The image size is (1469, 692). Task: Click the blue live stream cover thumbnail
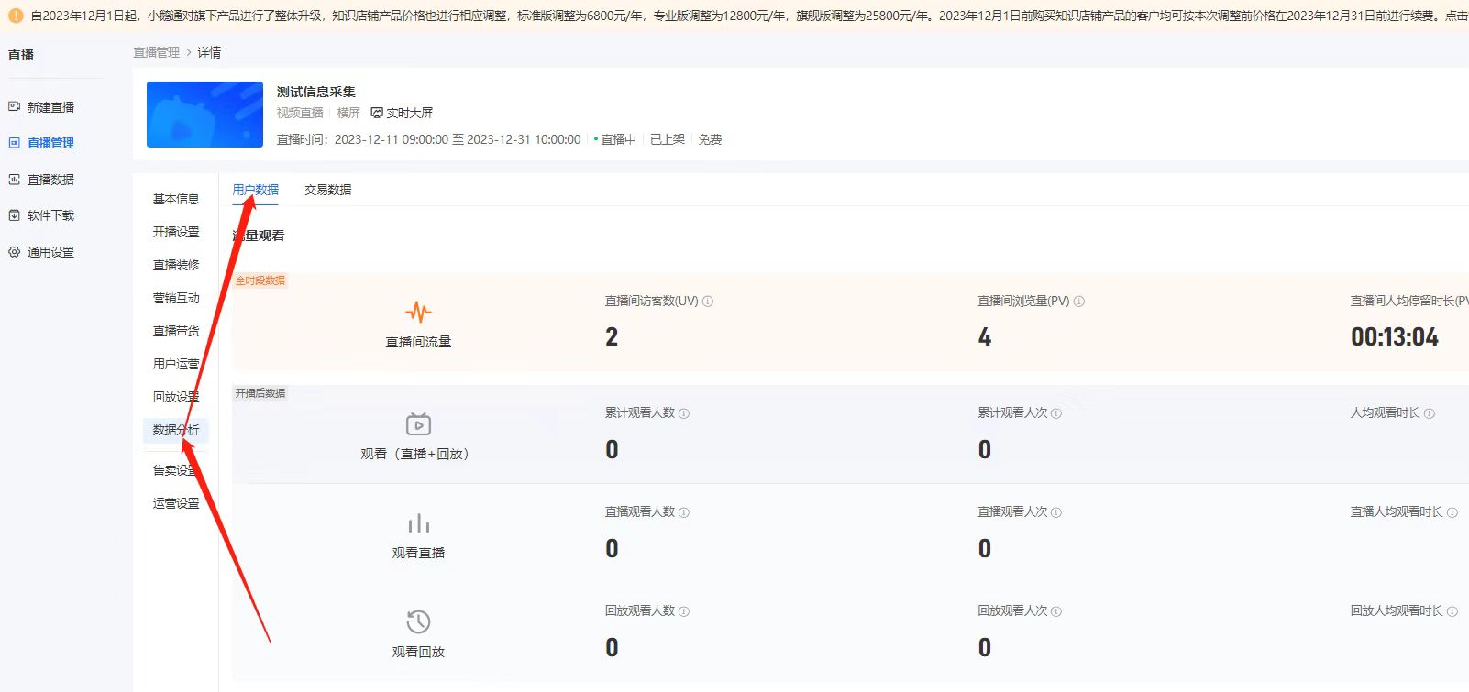204,115
